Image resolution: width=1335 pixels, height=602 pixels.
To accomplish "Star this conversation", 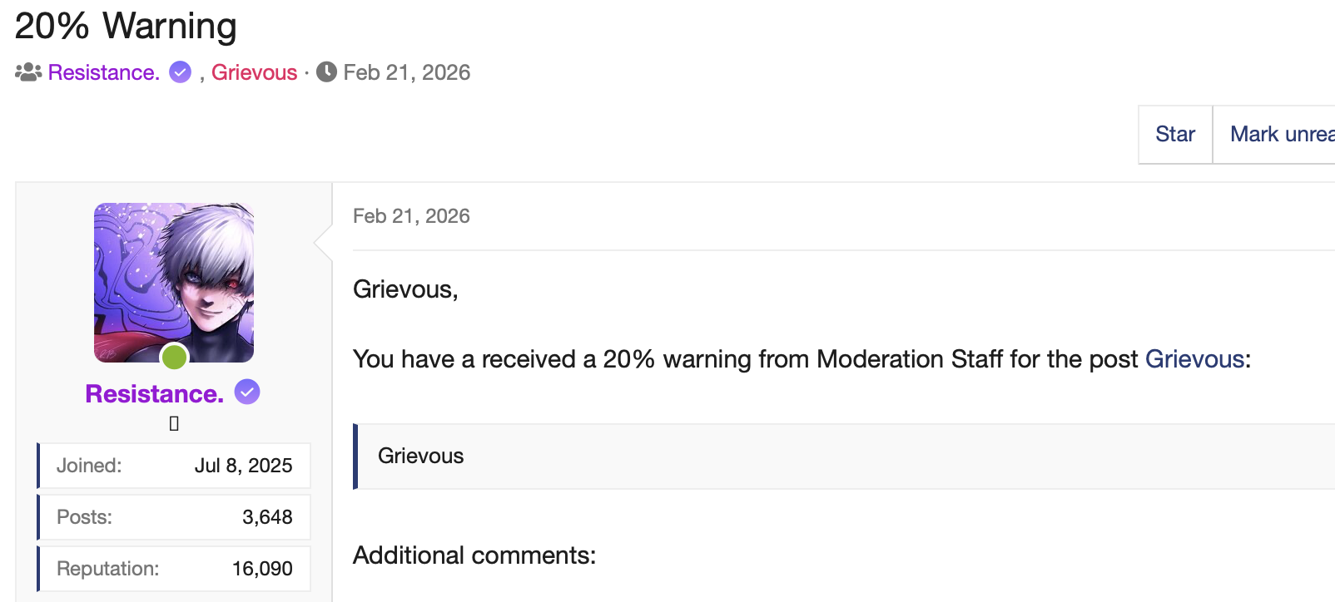I will tap(1174, 134).
